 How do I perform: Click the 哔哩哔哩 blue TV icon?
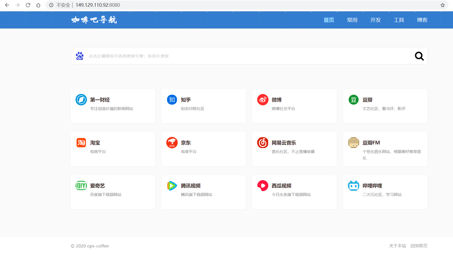pyautogui.click(x=354, y=186)
